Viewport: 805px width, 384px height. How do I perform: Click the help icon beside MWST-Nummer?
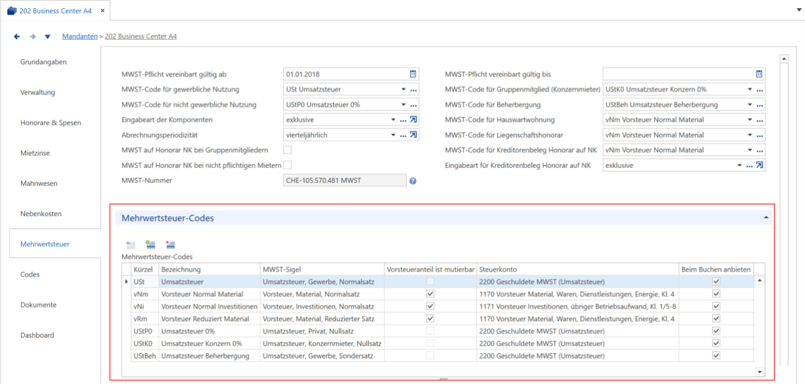tap(413, 181)
